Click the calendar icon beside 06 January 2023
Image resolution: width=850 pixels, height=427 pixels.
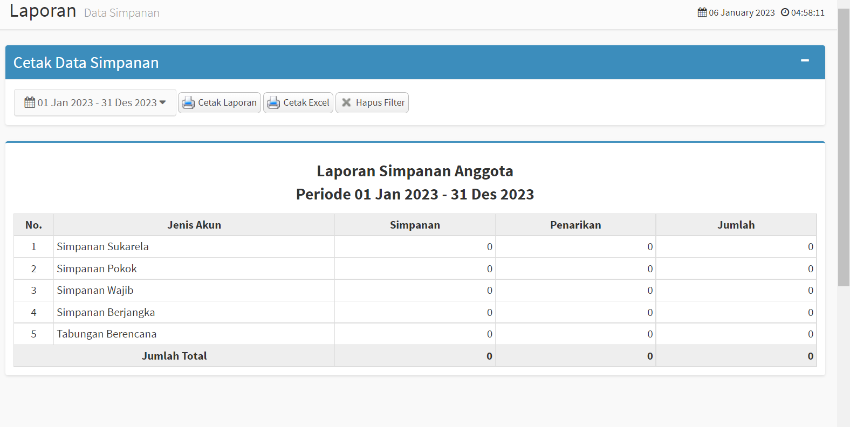(x=702, y=12)
